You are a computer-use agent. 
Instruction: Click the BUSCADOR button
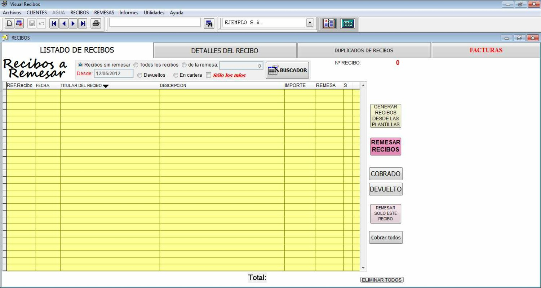[x=288, y=70]
